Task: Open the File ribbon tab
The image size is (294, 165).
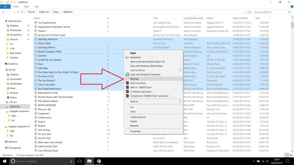Action: pos(5,6)
